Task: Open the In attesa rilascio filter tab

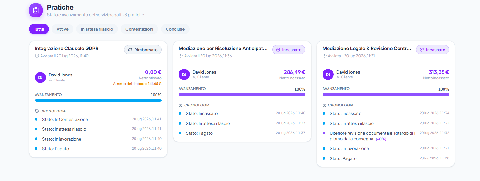Action: pos(97,29)
